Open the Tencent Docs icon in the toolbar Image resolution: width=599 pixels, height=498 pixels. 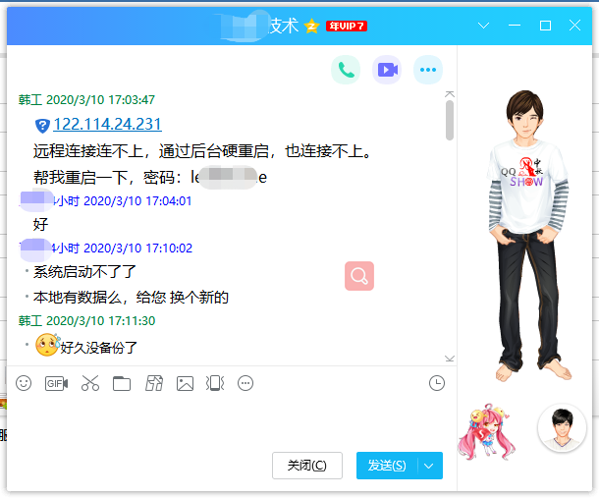(x=154, y=383)
